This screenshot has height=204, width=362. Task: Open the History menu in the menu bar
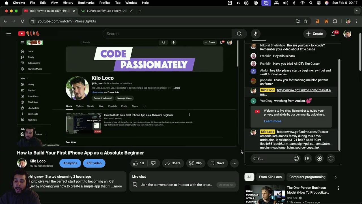coord(68,3)
